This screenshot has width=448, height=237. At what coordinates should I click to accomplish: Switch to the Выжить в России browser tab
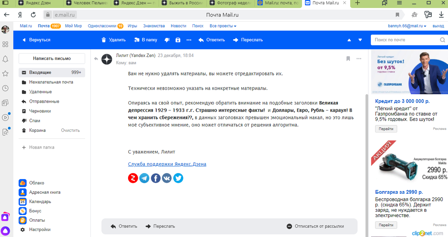[183, 3]
